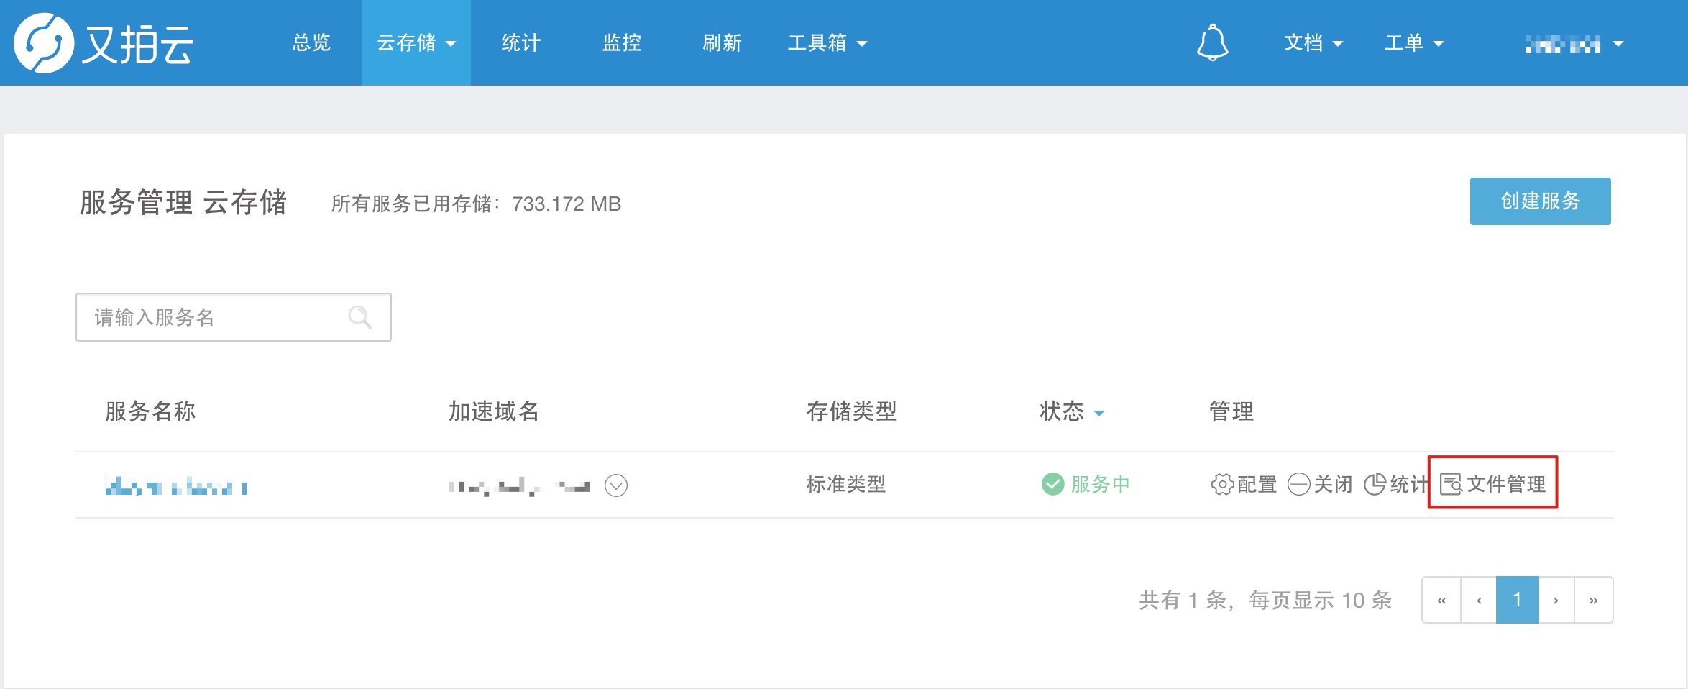1688x689 pixels.
Task: Go to 刷新 in navigation
Action: coord(722,43)
